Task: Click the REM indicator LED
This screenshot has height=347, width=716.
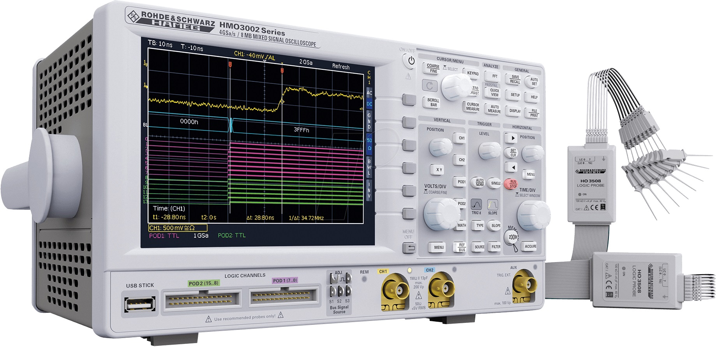Action: (x=365, y=279)
